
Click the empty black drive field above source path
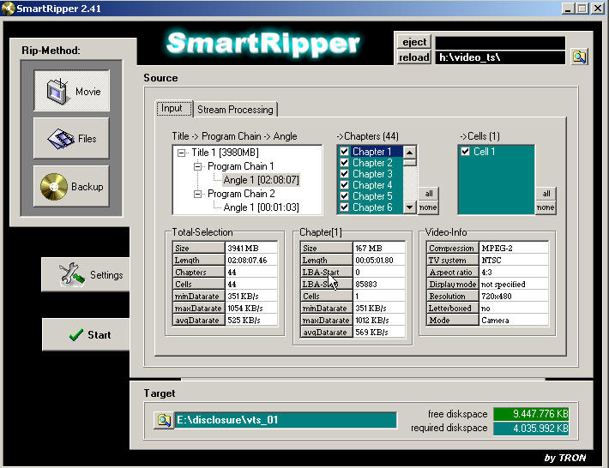(x=500, y=42)
